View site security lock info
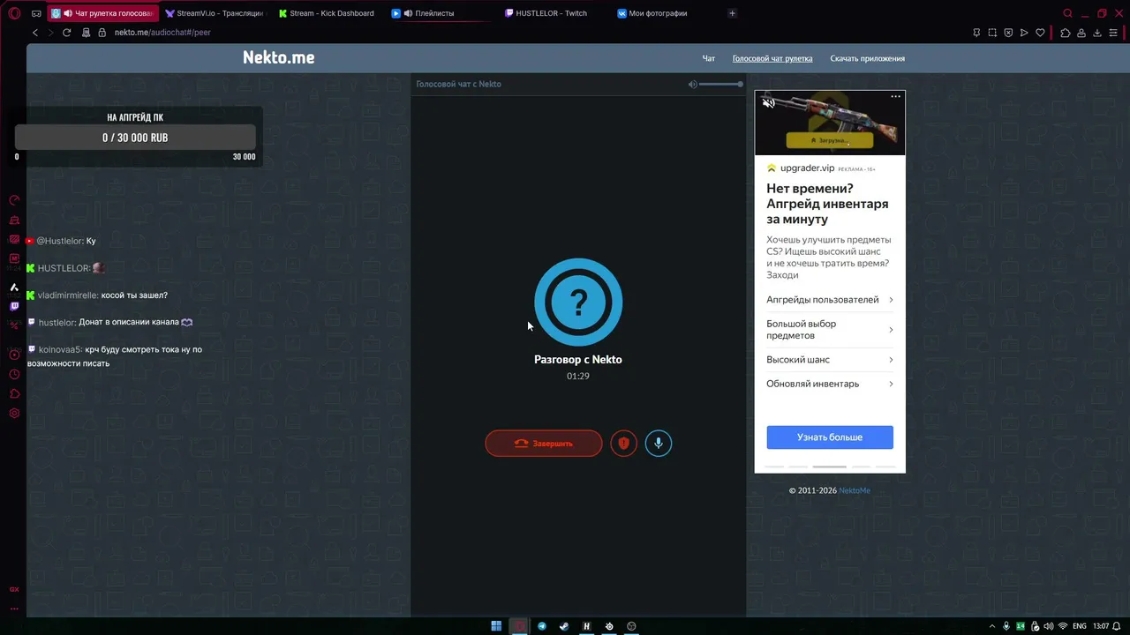This screenshot has height=635, width=1130. [102, 33]
